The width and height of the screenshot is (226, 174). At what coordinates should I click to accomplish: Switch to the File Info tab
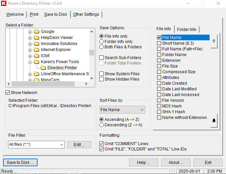pos(164,29)
